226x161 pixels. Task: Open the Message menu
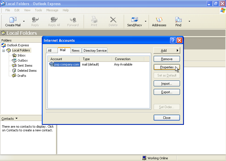(x=52, y=10)
